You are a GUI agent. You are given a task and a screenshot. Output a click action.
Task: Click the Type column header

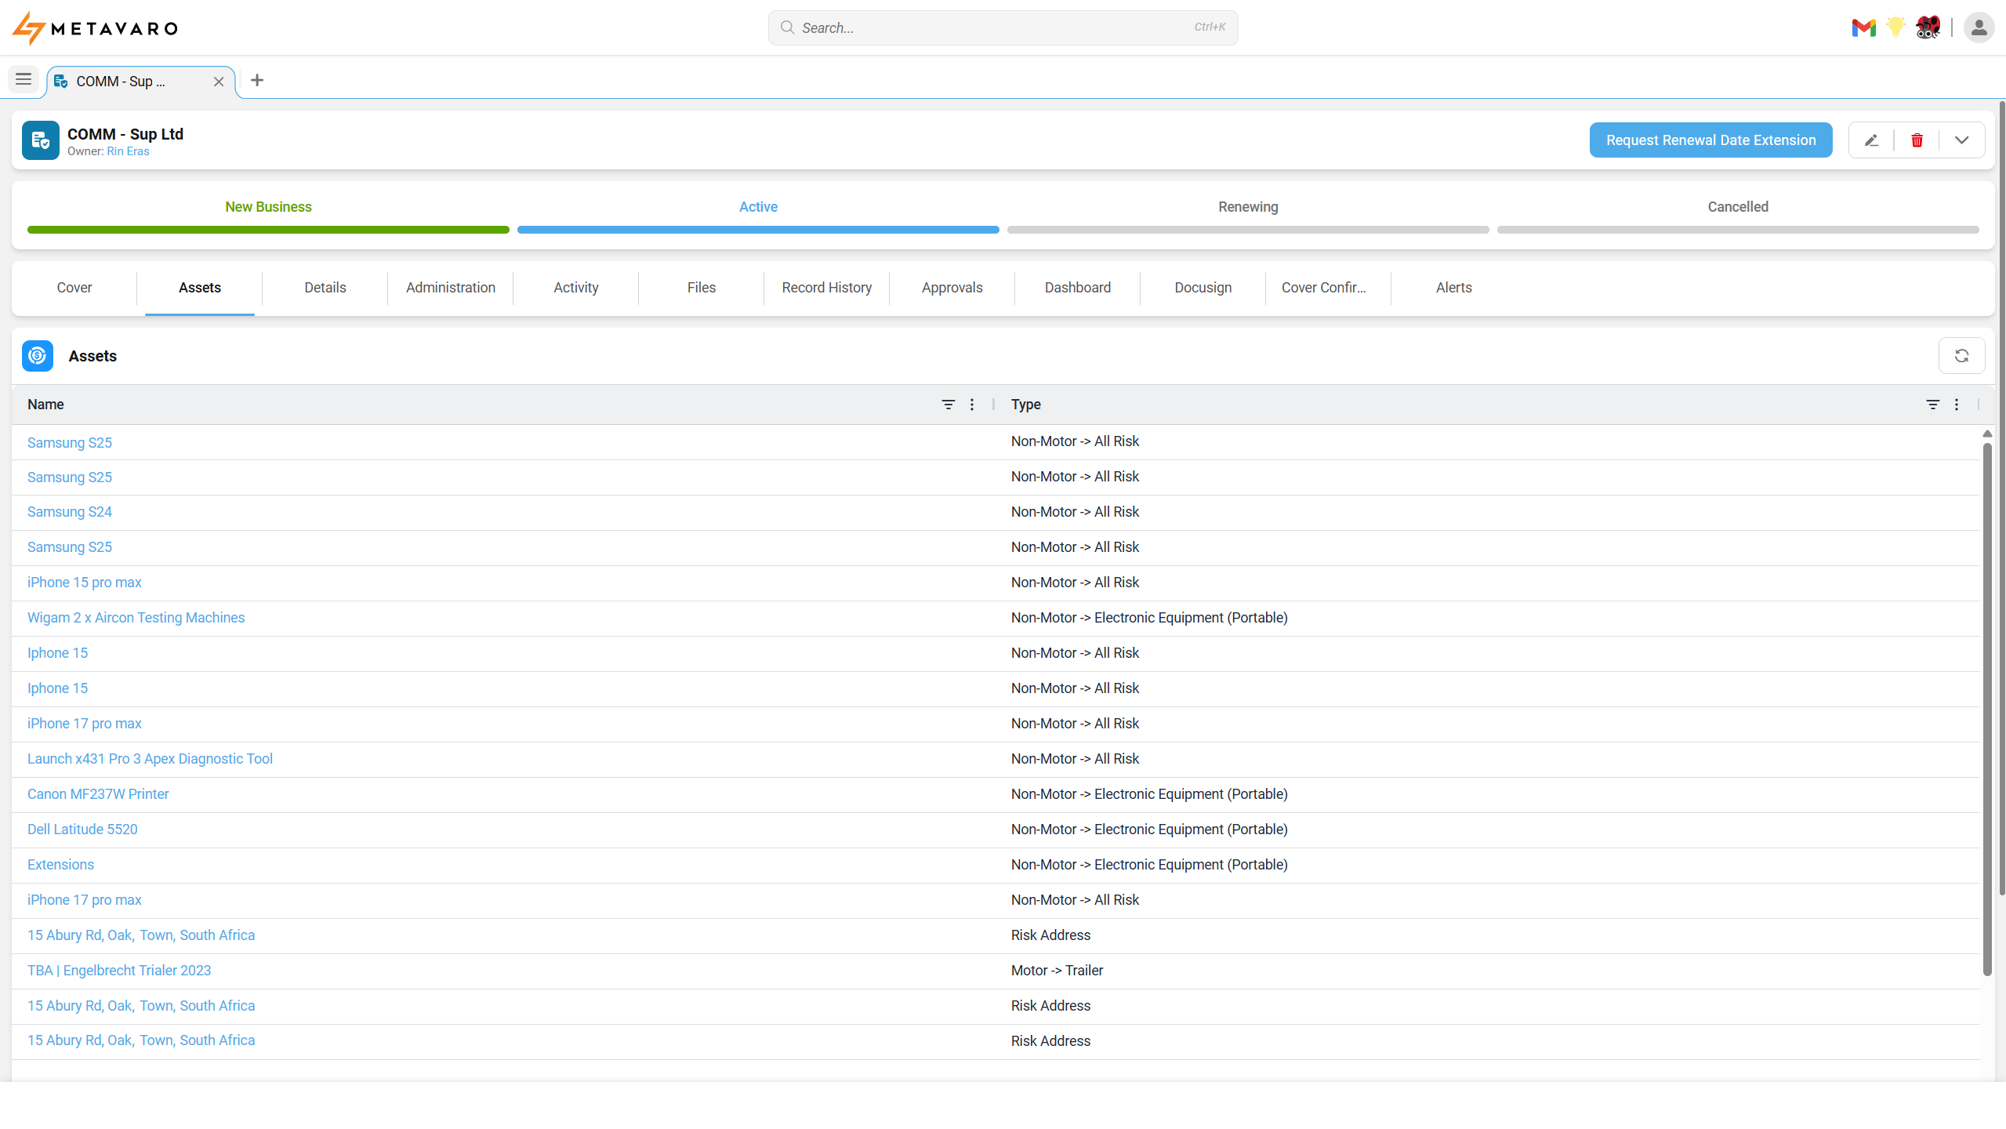(x=1025, y=405)
